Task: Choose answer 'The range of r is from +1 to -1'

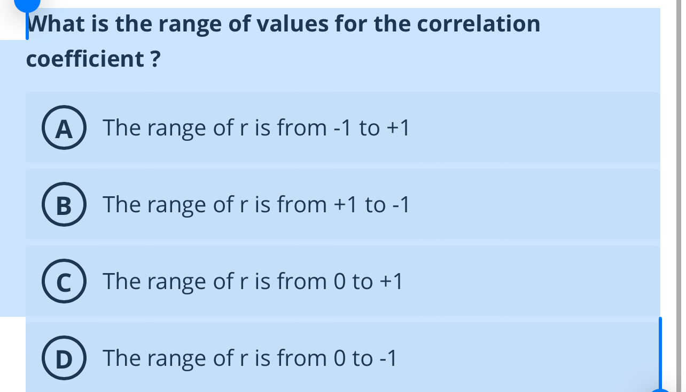Action: [x=255, y=205]
